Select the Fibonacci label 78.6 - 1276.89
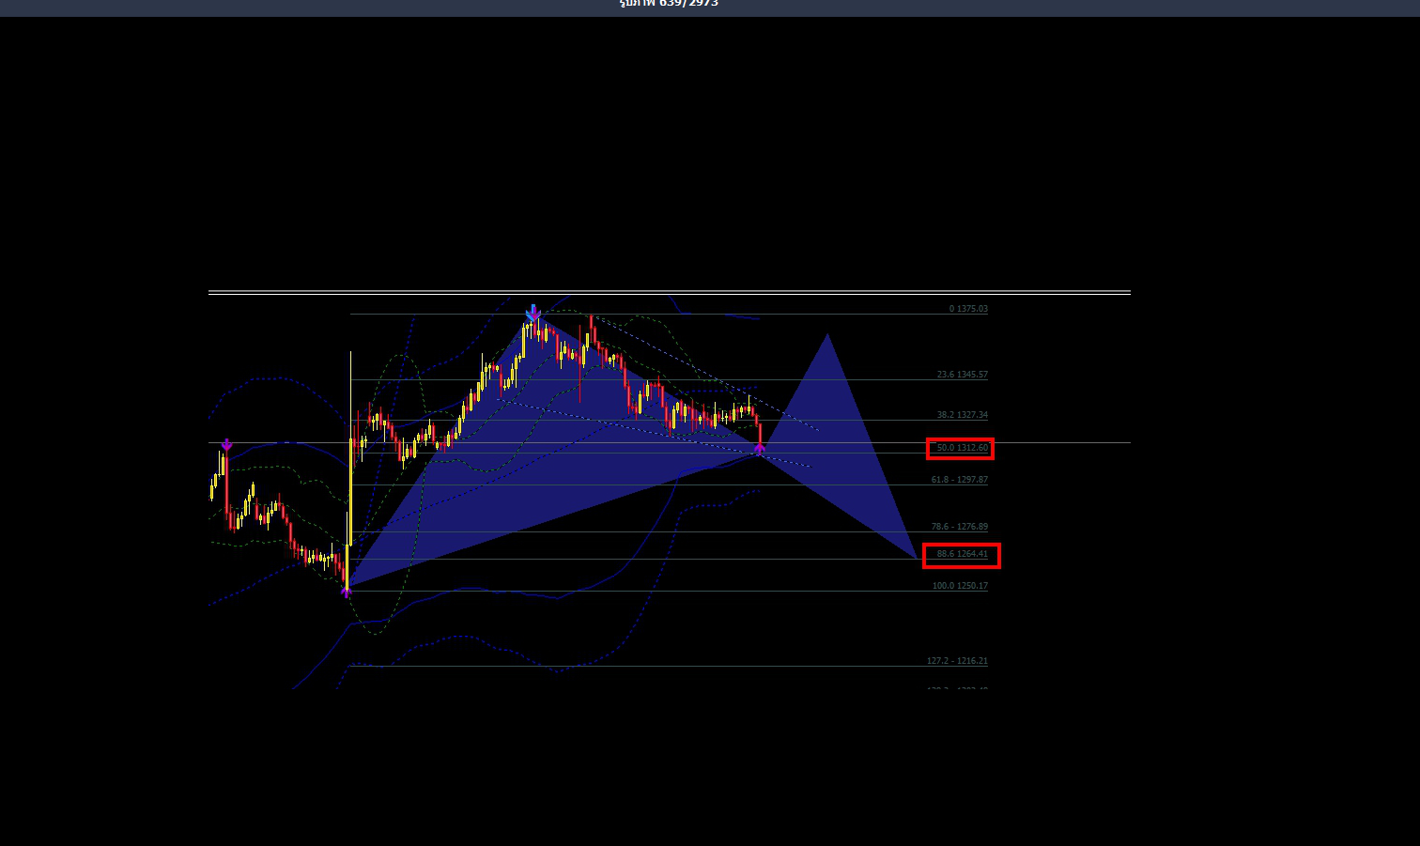 [x=959, y=527]
